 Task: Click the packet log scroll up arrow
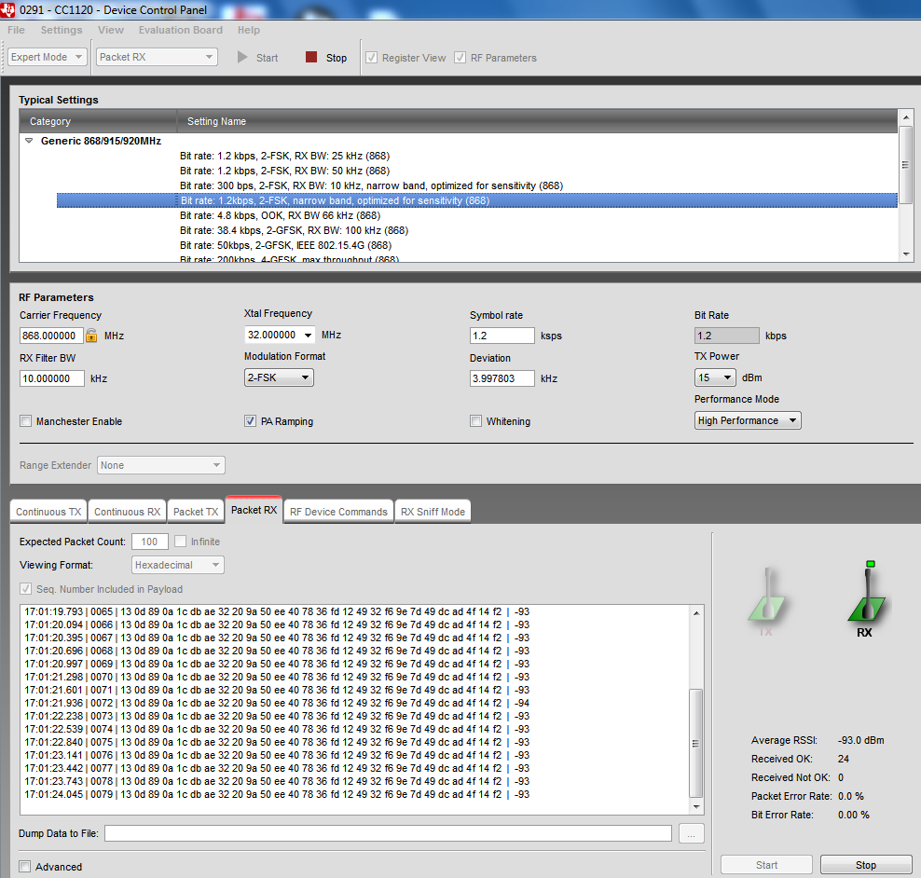point(696,613)
